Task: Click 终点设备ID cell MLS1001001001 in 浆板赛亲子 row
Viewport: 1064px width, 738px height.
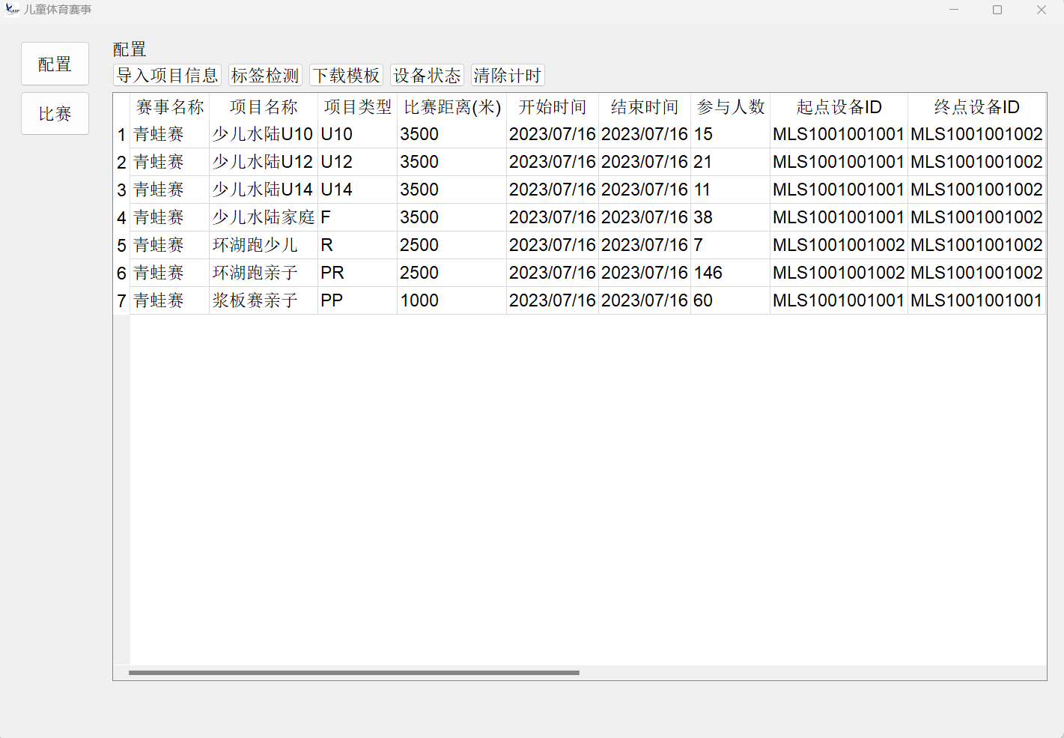Action: tap(977, 300)
